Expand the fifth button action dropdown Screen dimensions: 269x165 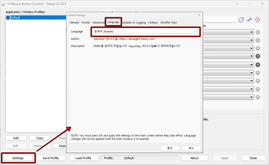coord(251,65)
